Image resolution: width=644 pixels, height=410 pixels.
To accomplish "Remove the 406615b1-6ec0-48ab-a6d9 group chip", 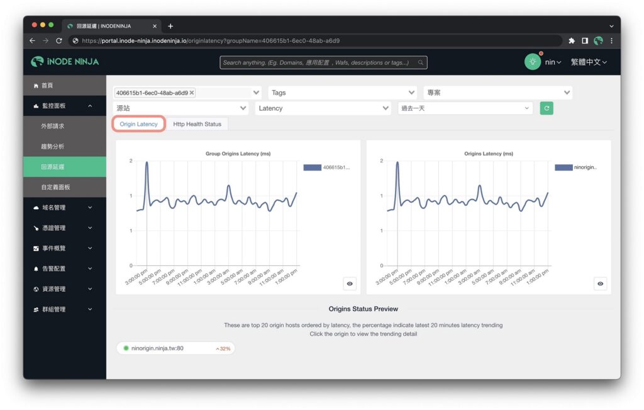I will coord(192,93).
